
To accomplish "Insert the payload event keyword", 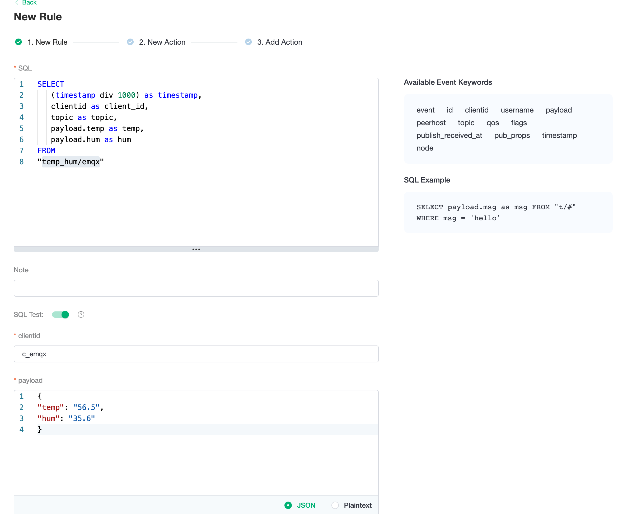I will point(559,110).
